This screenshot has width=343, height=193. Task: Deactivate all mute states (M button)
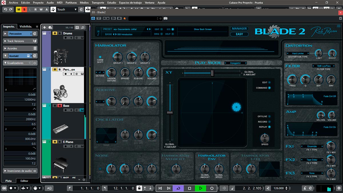(x=19, y=9)
